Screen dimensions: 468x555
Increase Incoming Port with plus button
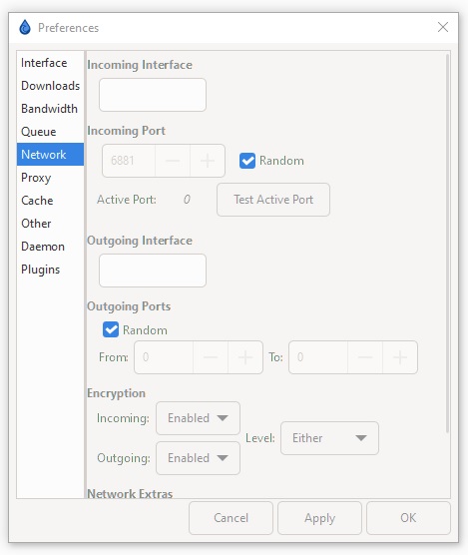208,161
